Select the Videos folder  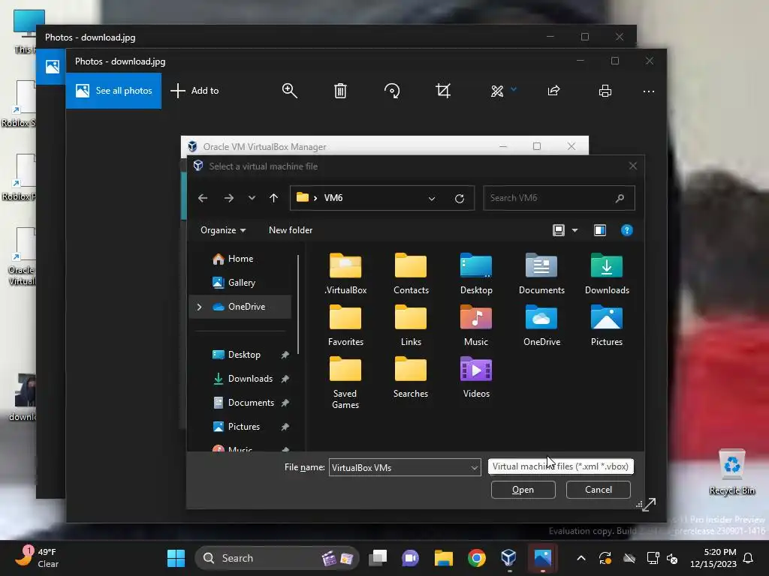[x=476, y=377]
